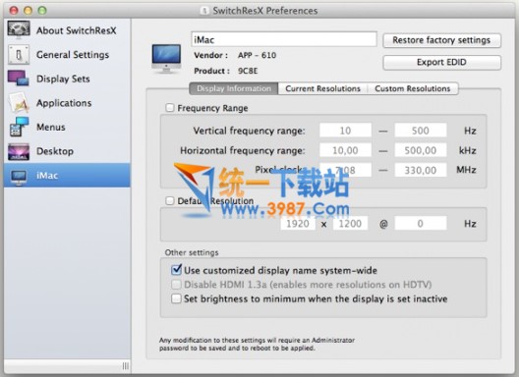Select the Display Information tab
Viewport: 519px width, 377px height.
pos(234,88)
